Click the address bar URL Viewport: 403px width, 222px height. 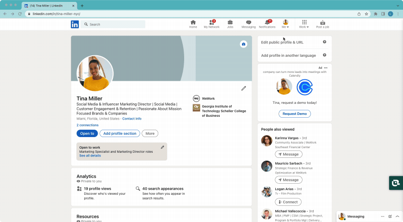pos(56,14)
